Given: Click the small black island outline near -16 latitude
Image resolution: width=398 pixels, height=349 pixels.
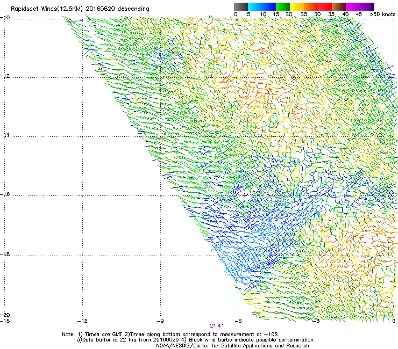Looking at the screenshot, I should coord(245,195).
